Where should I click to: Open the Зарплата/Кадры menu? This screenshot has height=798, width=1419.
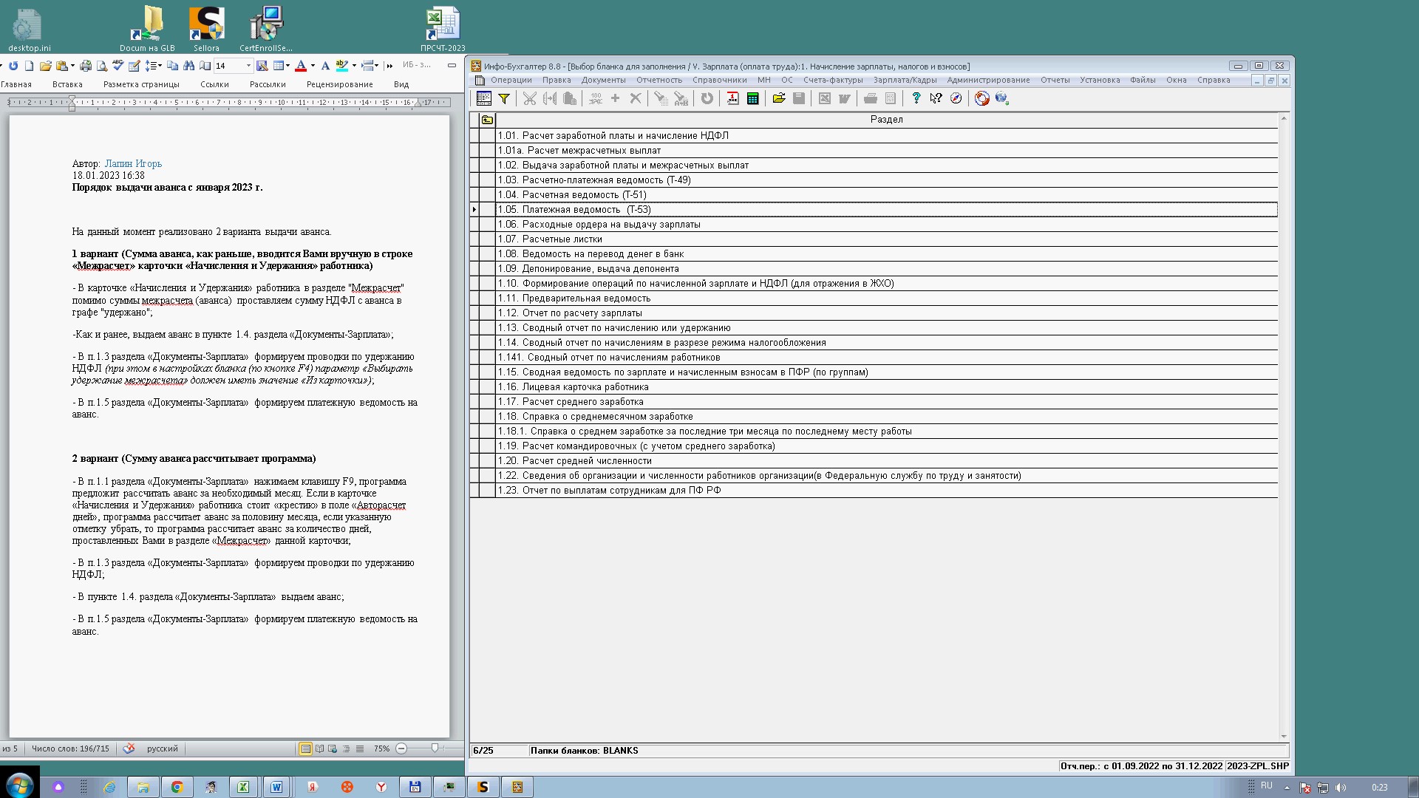point(905,80)
